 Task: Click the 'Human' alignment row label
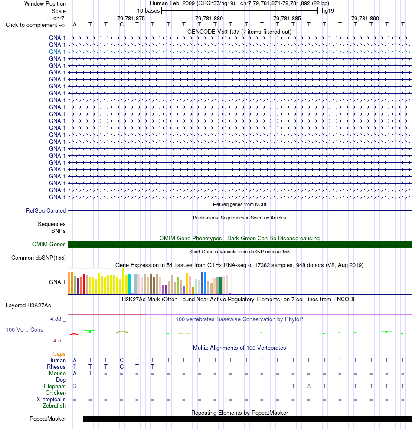pos(57,360)
